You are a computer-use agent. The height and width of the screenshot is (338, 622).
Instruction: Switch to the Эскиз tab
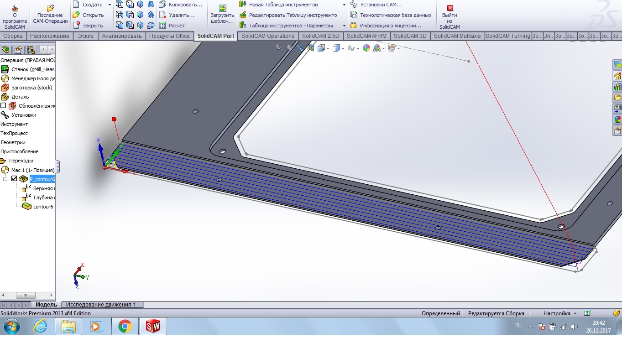(86, 36)
